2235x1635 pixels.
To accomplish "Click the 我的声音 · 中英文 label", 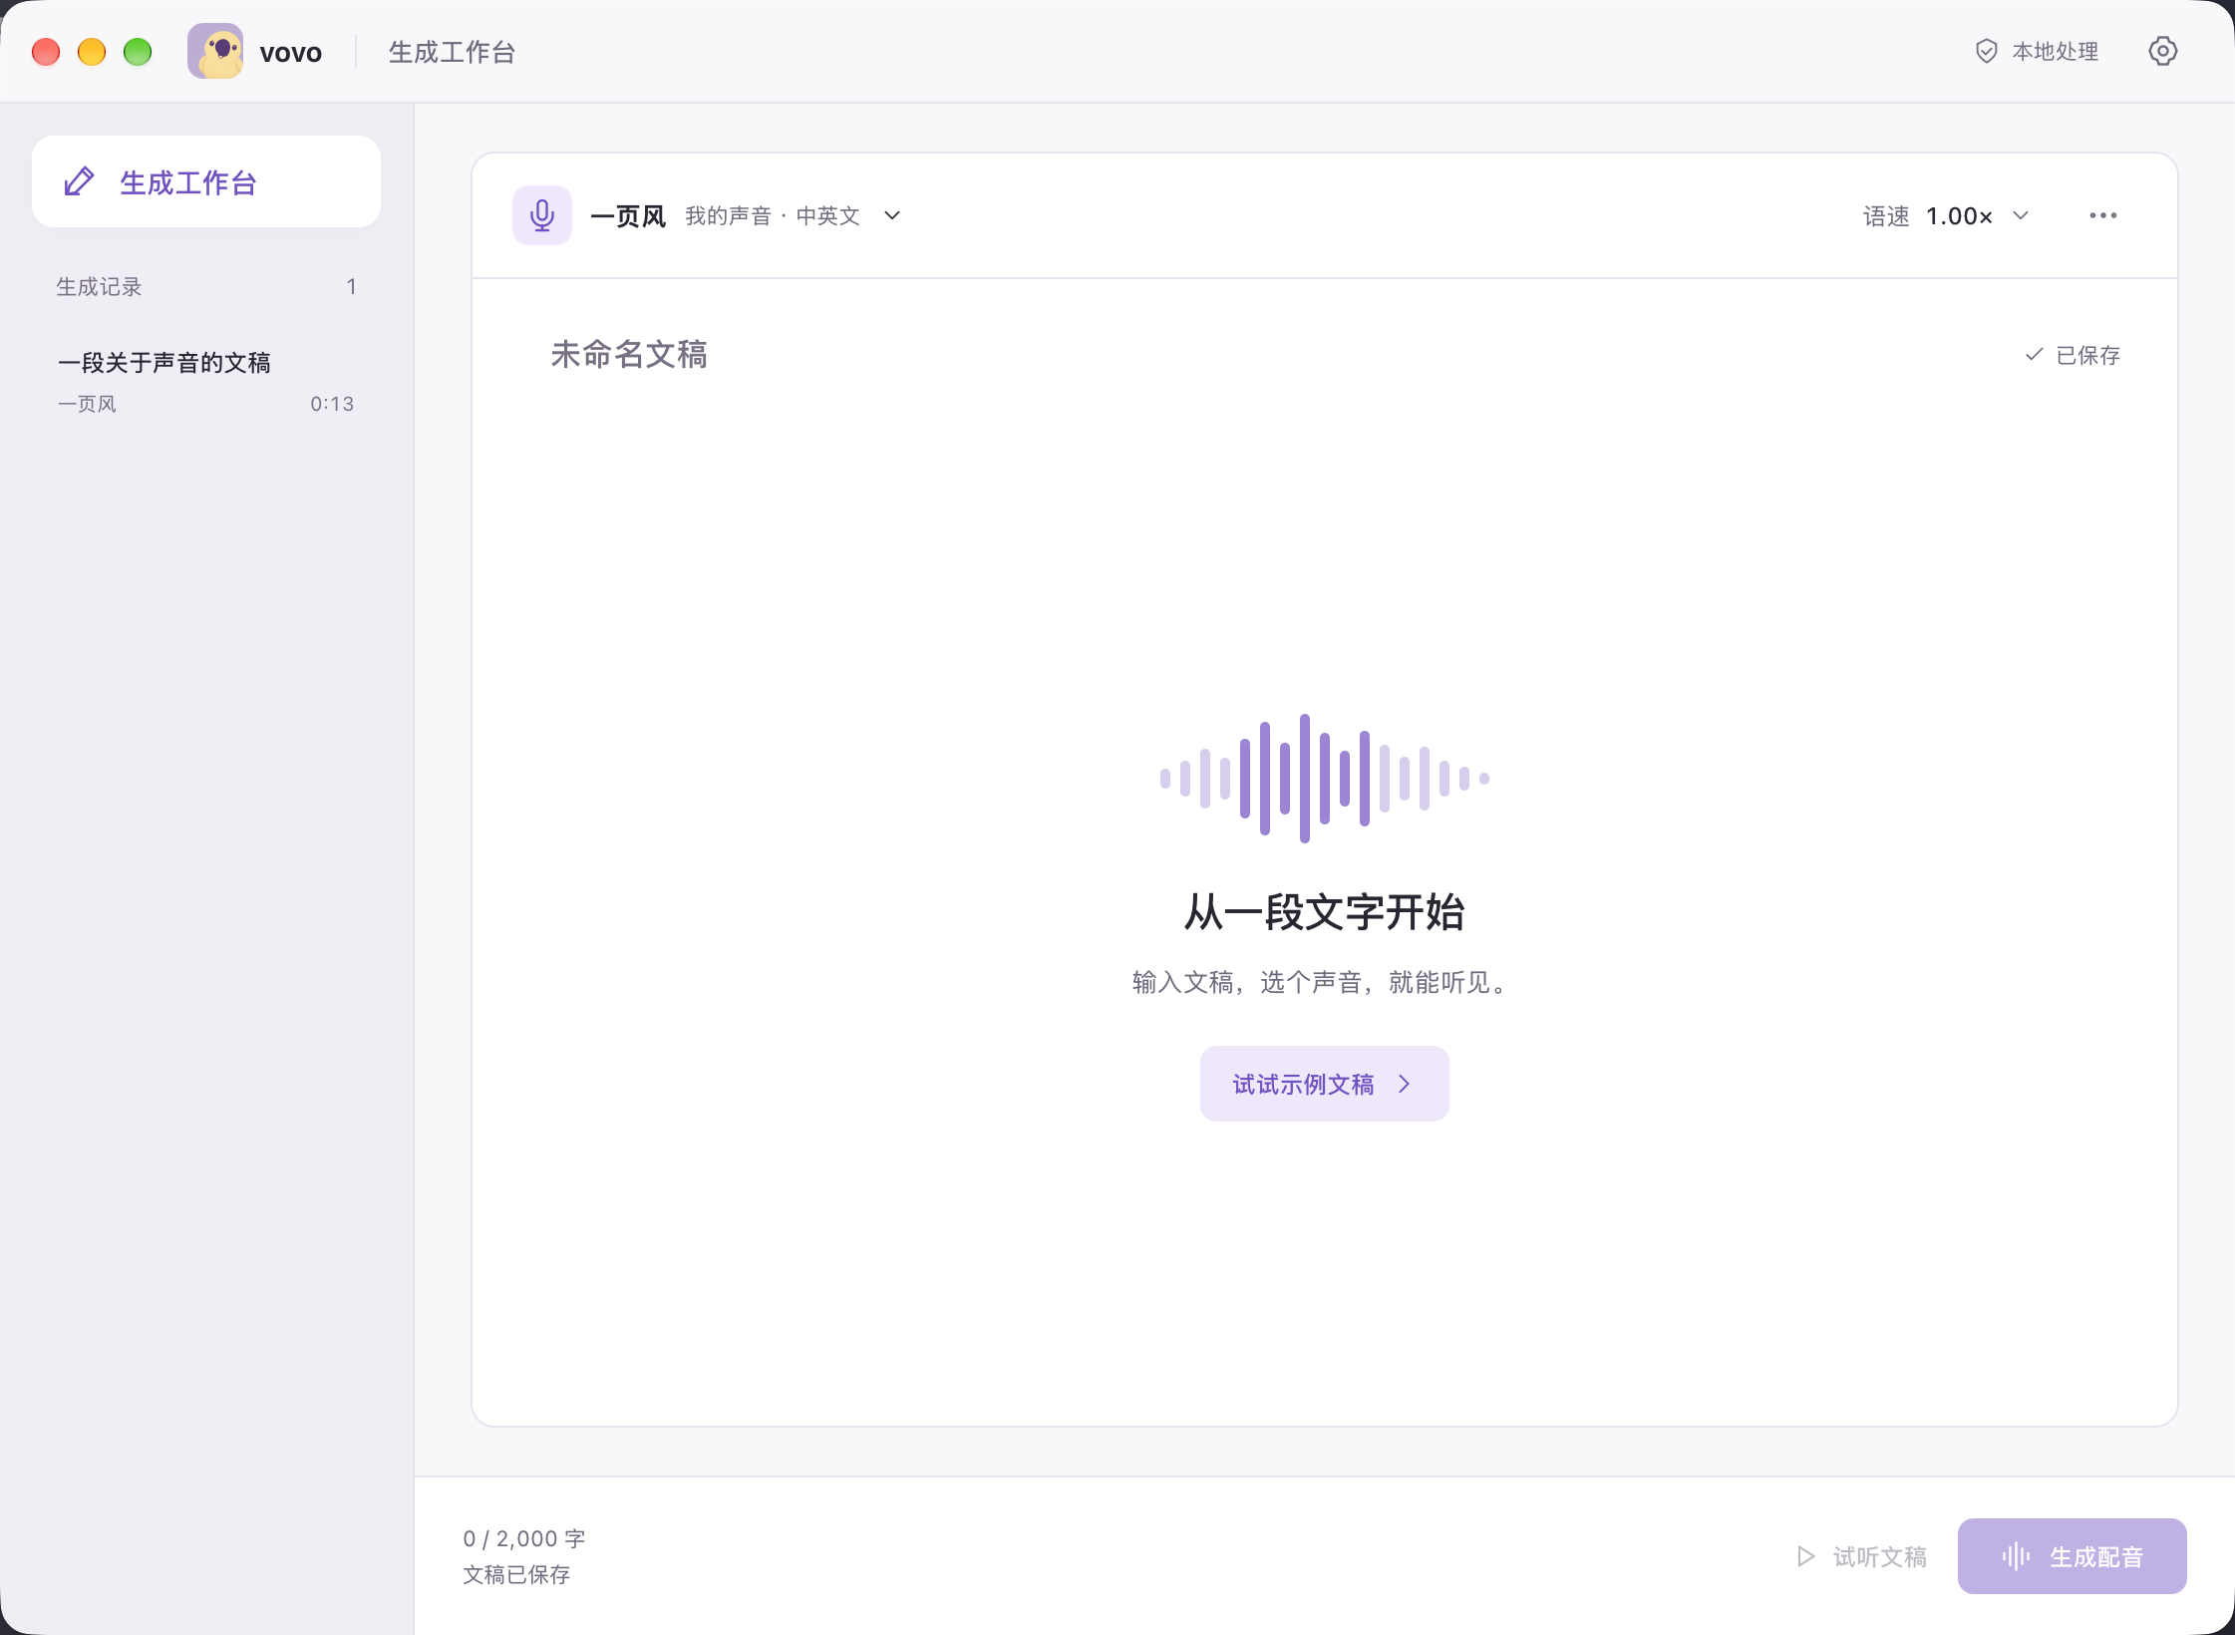I will point(772,216).
